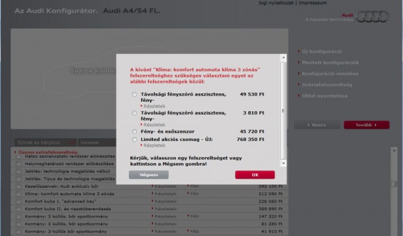Click Vissza back button
403x236 pixels.
click(317, 125)
